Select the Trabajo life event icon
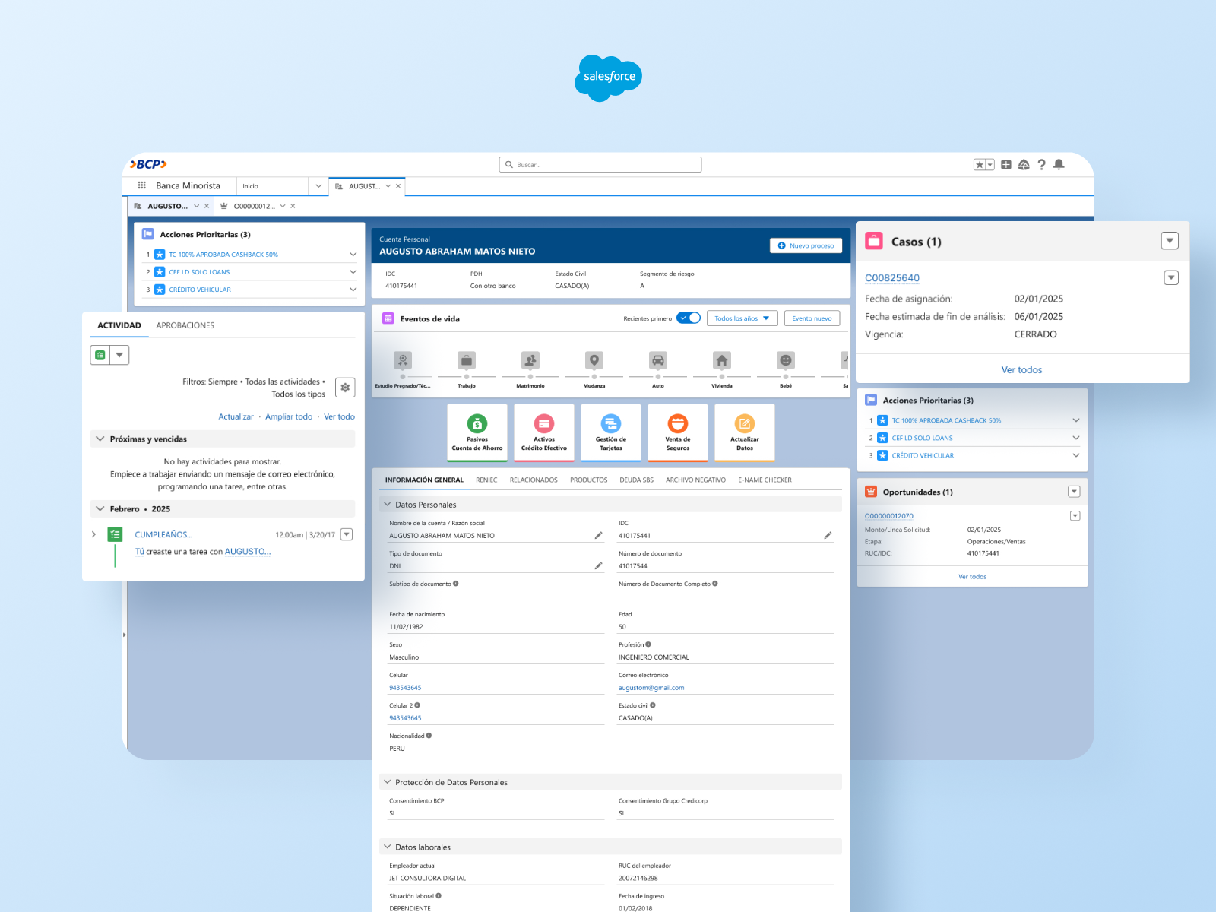Screen dimensions: 1216x912 click(467, 360)
